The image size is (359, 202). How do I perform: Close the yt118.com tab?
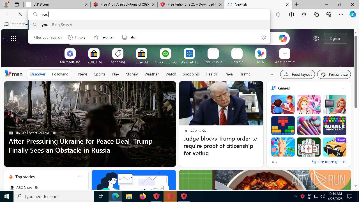coord(86,4)
